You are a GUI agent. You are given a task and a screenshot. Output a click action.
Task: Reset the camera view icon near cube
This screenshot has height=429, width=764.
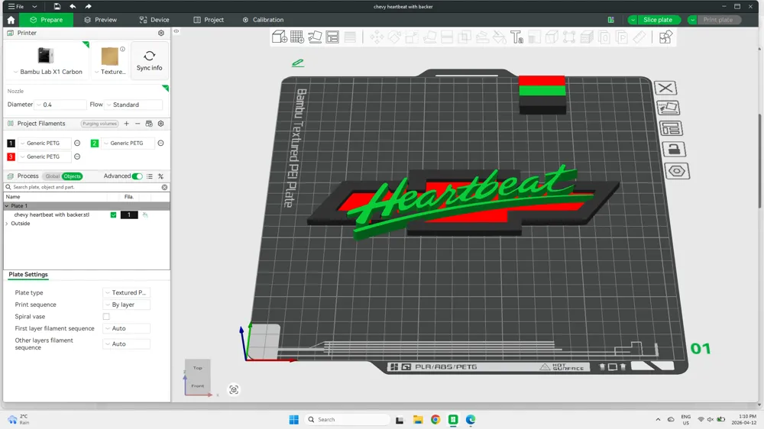coord(234,389)
